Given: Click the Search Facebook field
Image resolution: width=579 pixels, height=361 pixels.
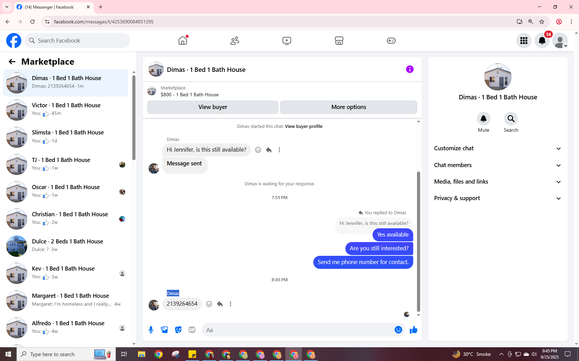Looking at the screenshot, I should [77, 41].
